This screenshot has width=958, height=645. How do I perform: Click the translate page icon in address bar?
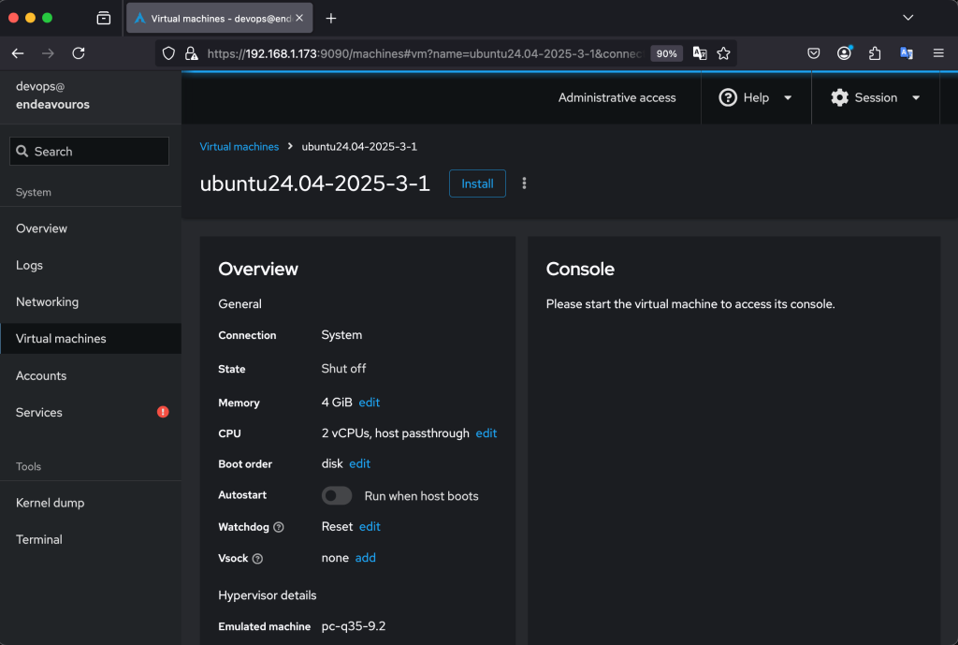[x=699, y=53]
